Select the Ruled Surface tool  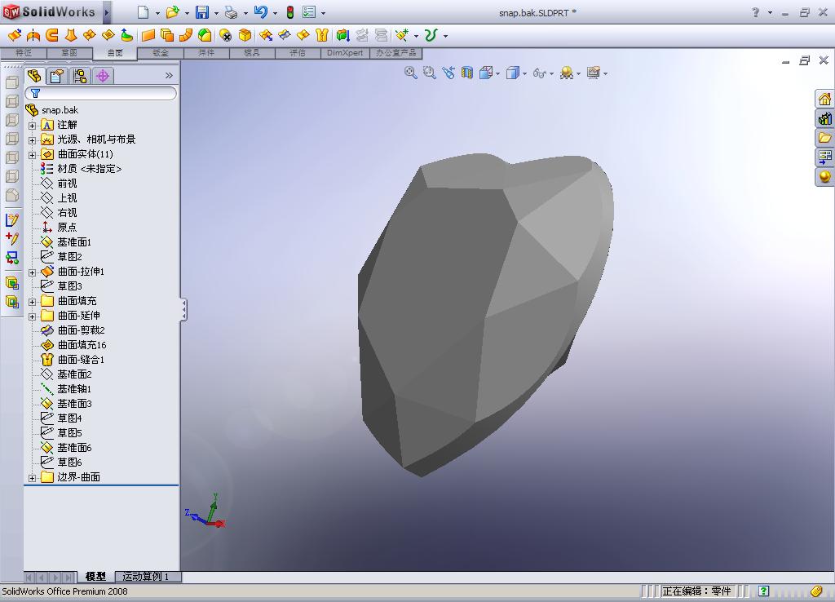186,36
